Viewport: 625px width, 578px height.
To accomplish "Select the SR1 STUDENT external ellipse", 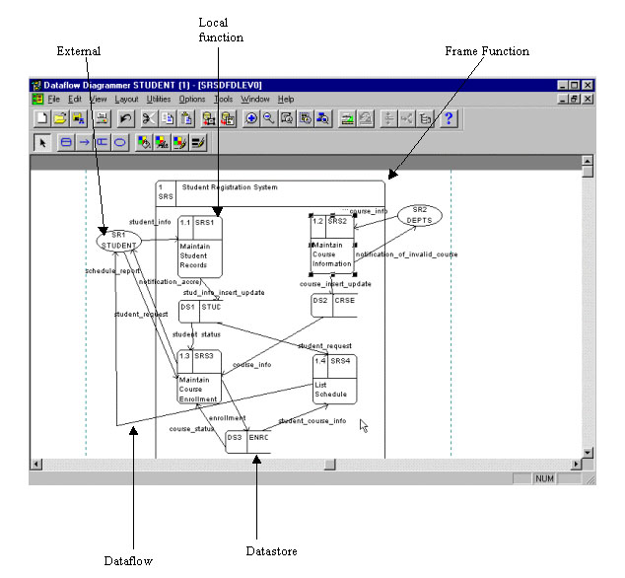I will 118,241.
